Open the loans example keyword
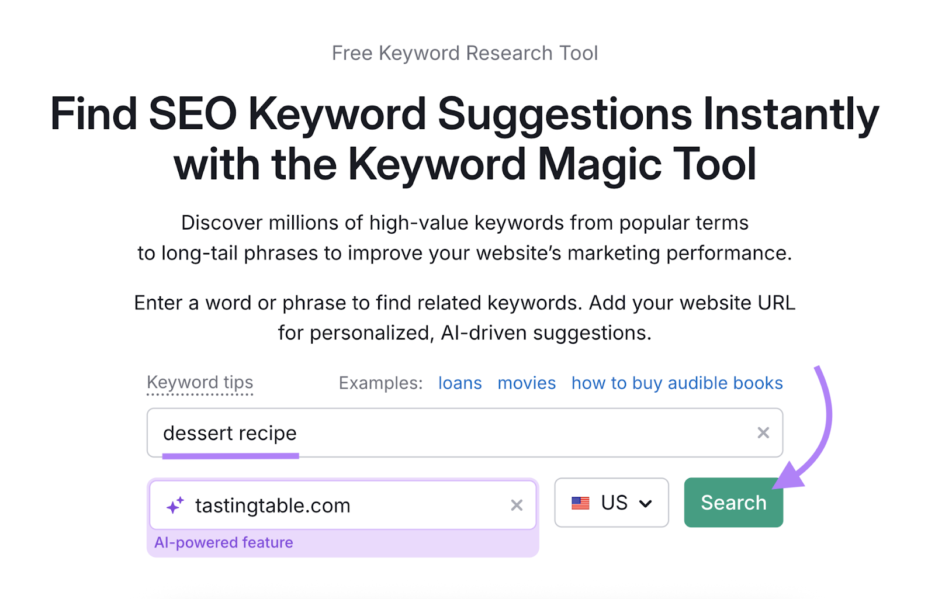 [459, 383]
